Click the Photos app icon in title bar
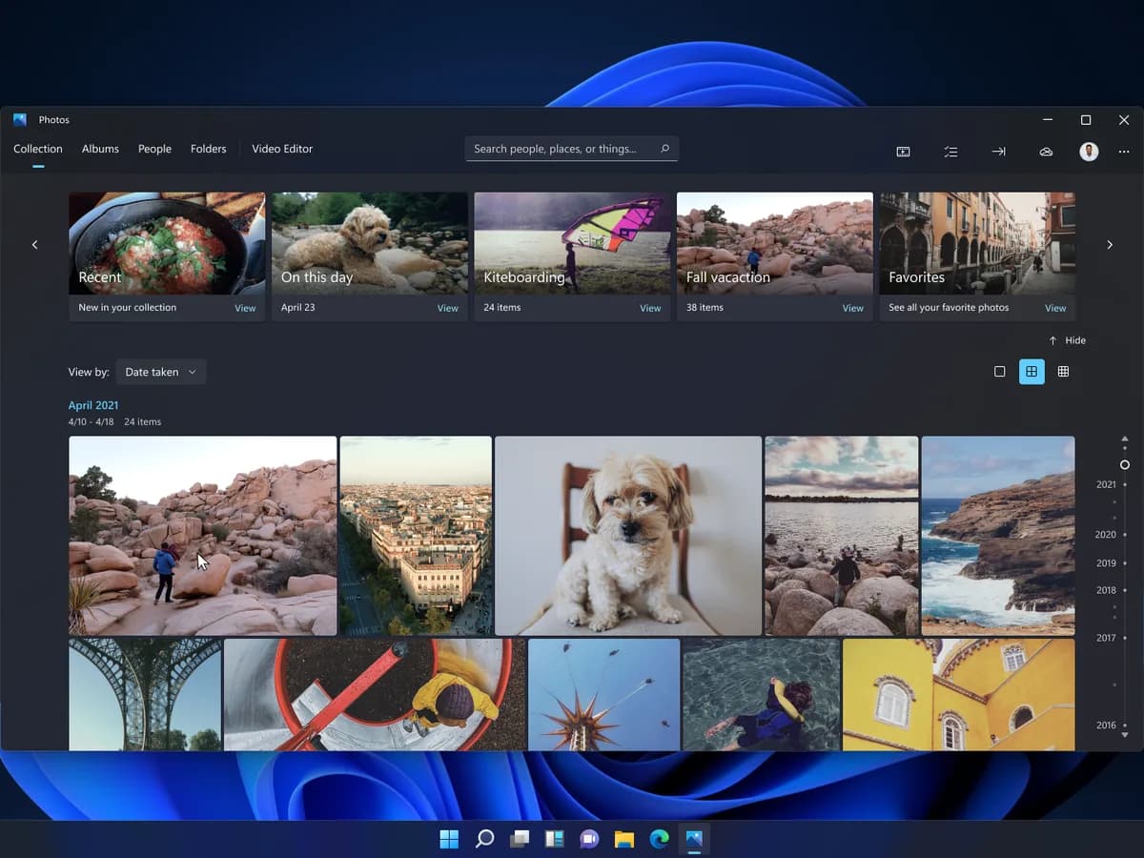The height and width of the screenshot is (858, 1144). (20, 119)
